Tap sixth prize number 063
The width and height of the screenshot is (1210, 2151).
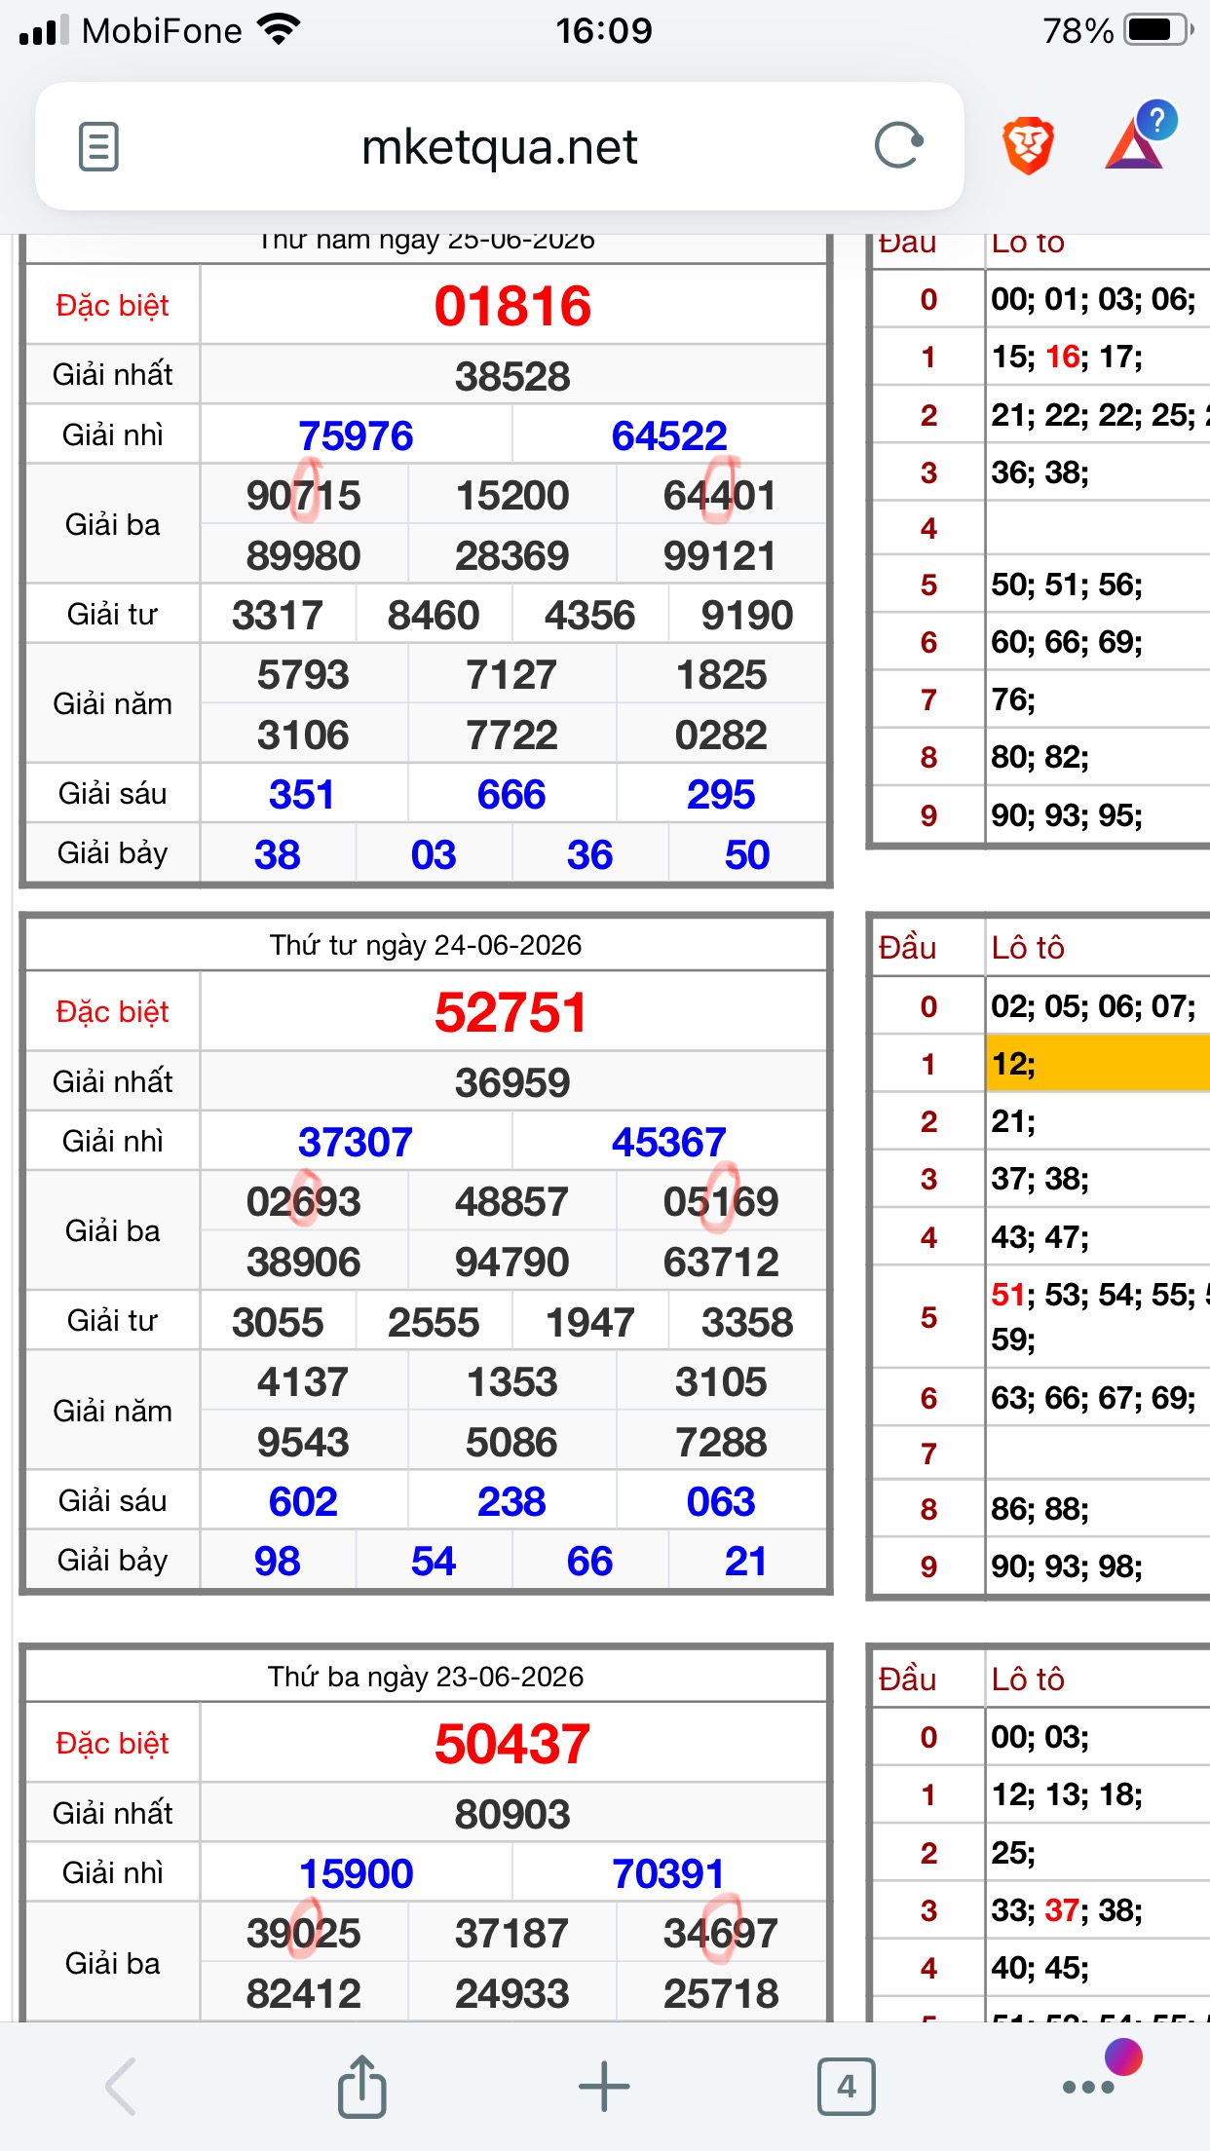click(721, 1501)
